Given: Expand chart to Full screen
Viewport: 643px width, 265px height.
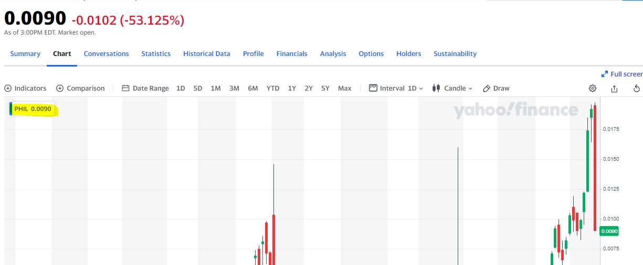Looking at the screenshot, I should point(622,74).
